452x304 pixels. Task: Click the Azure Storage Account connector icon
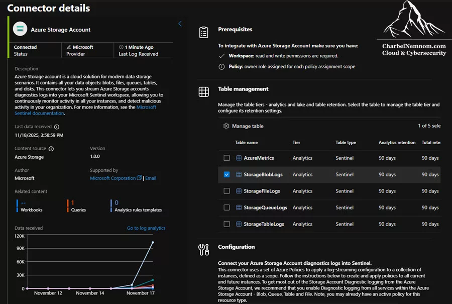pos(20,29)
